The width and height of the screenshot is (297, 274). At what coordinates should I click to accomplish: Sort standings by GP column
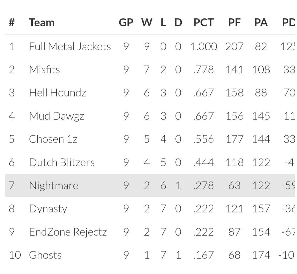click(x=126, y=23)
